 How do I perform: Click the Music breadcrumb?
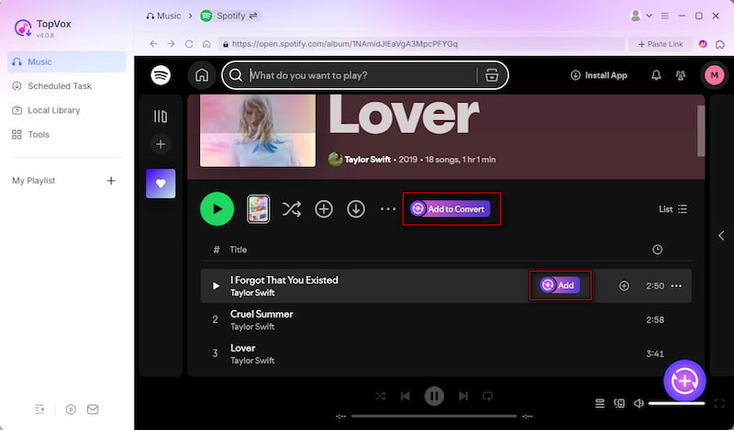[163, 16]
